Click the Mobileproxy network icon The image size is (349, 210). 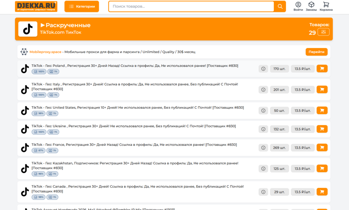pyautogui.click(x=24, y=52)
